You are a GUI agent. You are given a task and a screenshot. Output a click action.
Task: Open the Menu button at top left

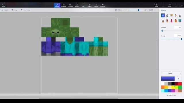(x=3, y=5)
